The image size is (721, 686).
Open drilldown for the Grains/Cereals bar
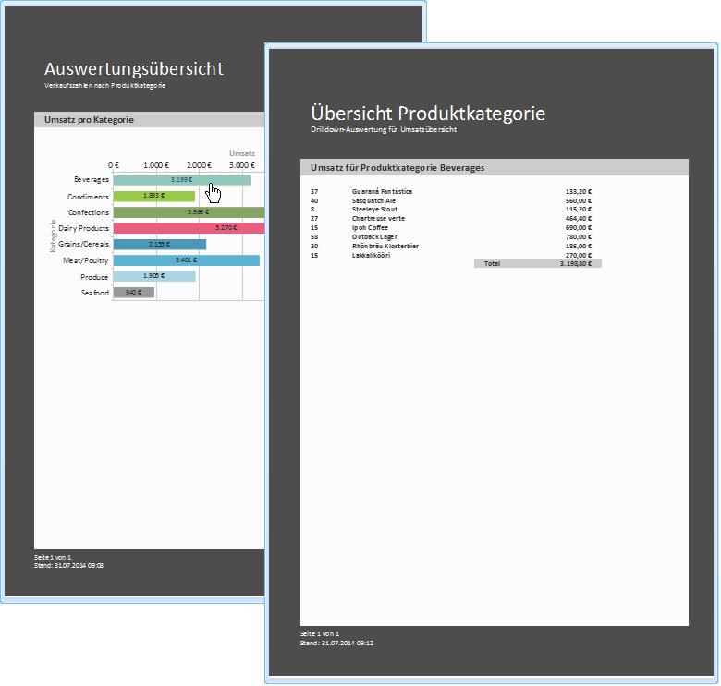tap(159, 245)
